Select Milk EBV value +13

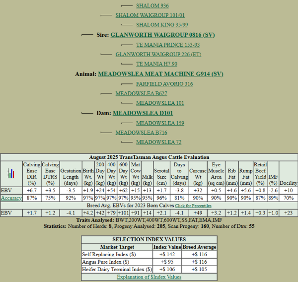[148, 191]
